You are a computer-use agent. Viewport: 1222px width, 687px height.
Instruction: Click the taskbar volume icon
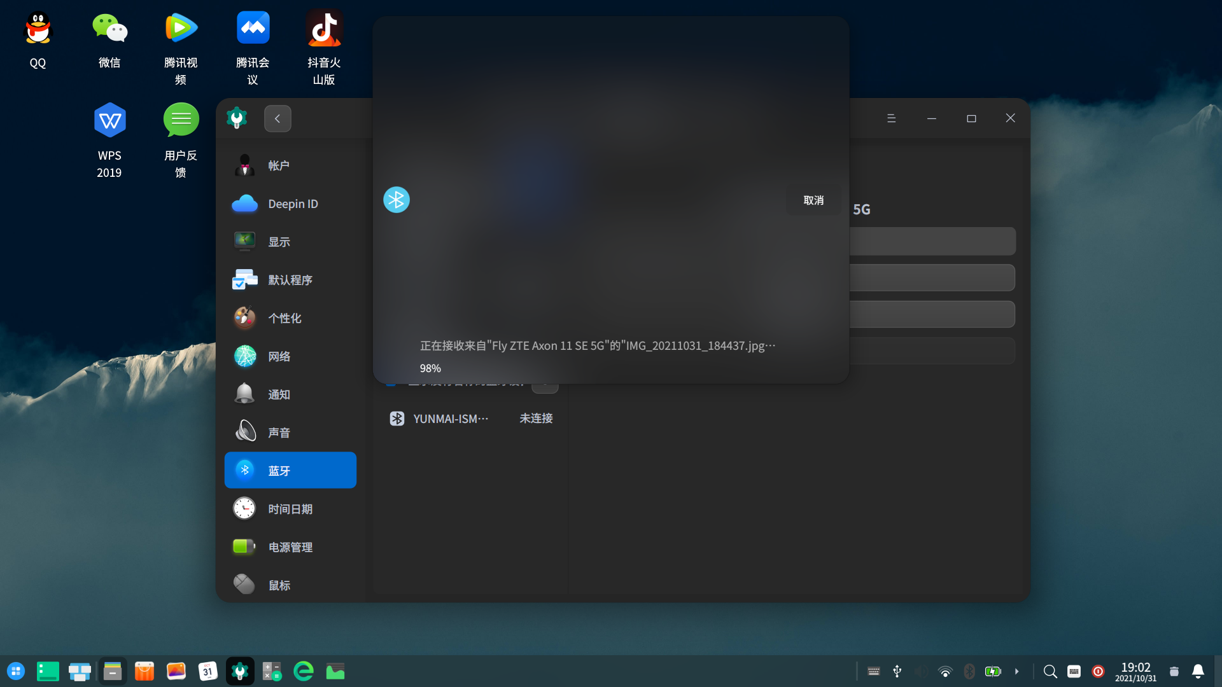click(x=921, y=672)
